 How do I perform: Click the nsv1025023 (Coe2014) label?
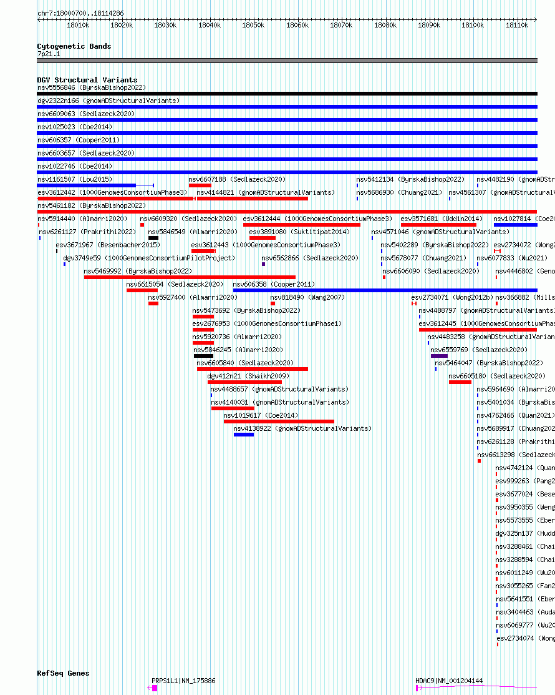(75, 127)
